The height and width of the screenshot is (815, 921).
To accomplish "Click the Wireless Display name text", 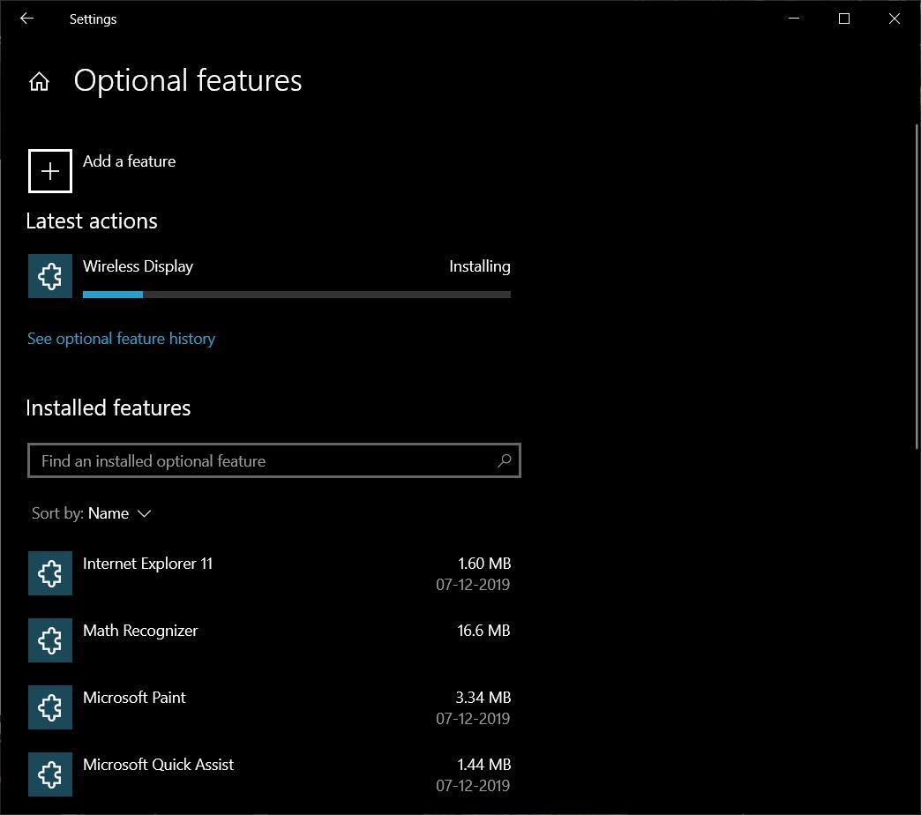I will [x=138, y=266].
